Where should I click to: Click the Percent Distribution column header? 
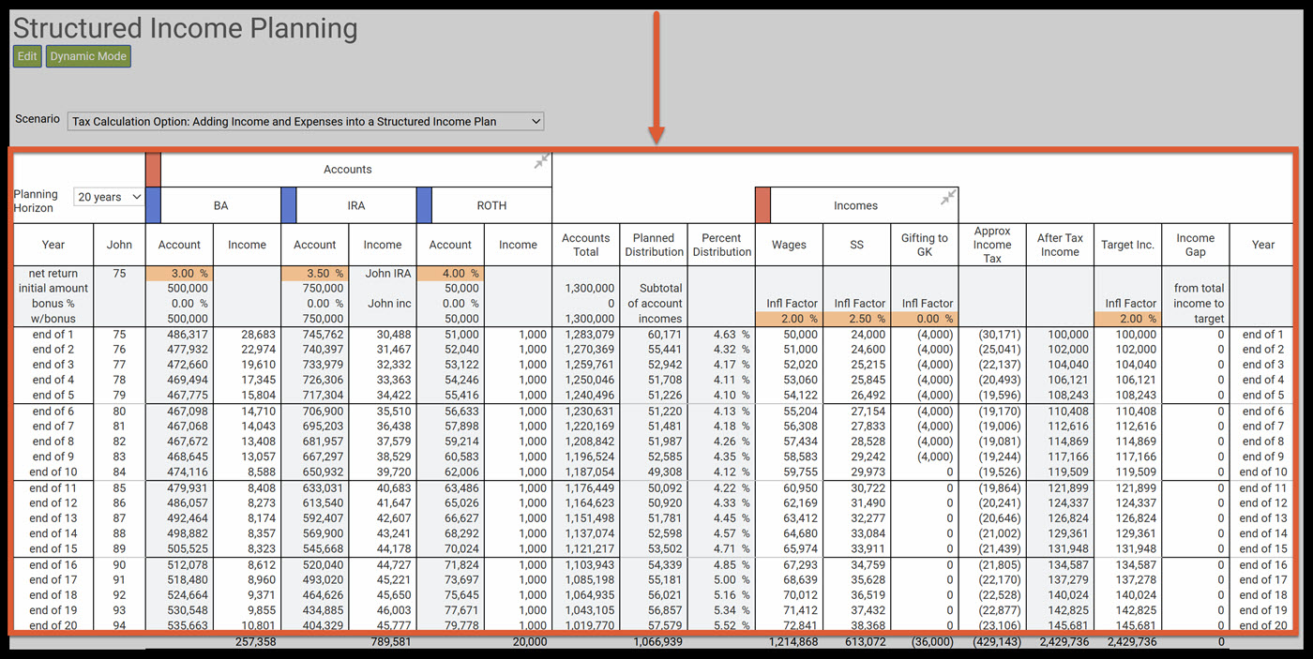click(721, 245)
